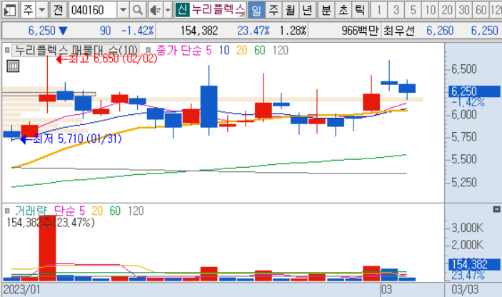502x297 pixels.
Task: Switch to monthly 월 chart period
Action: (x=291, y=10)
